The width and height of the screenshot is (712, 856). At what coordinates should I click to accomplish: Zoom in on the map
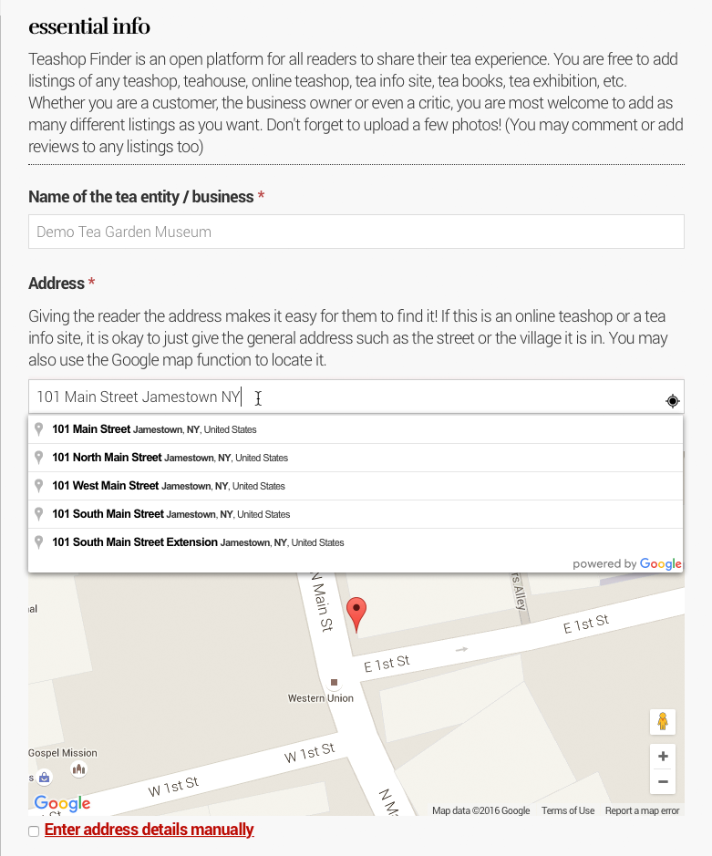(x=663, y=757)
